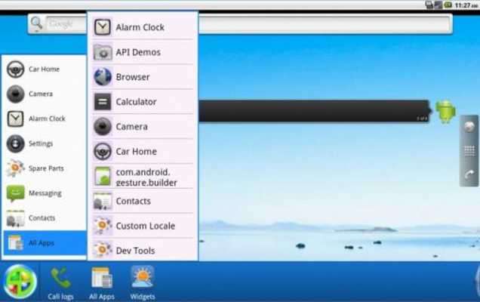The width and height of the screenshot is (480, 302).
Task: Open Messaging from the start menu
Action: click(x=45, y=193)
